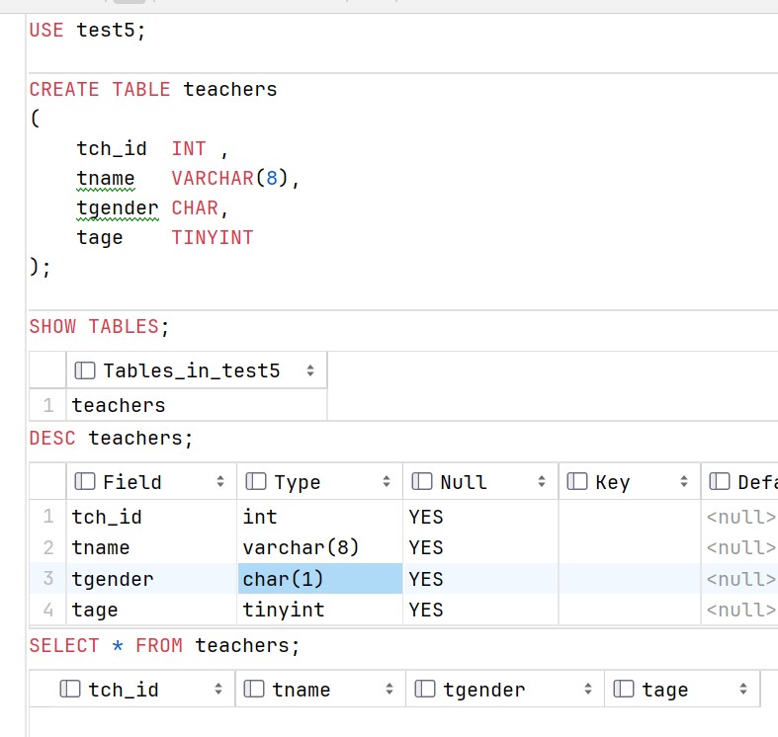Sort the Type column using its arrows
Image resolution: width=778 pixels, height=737 pixels.
(x=387, y=481)
